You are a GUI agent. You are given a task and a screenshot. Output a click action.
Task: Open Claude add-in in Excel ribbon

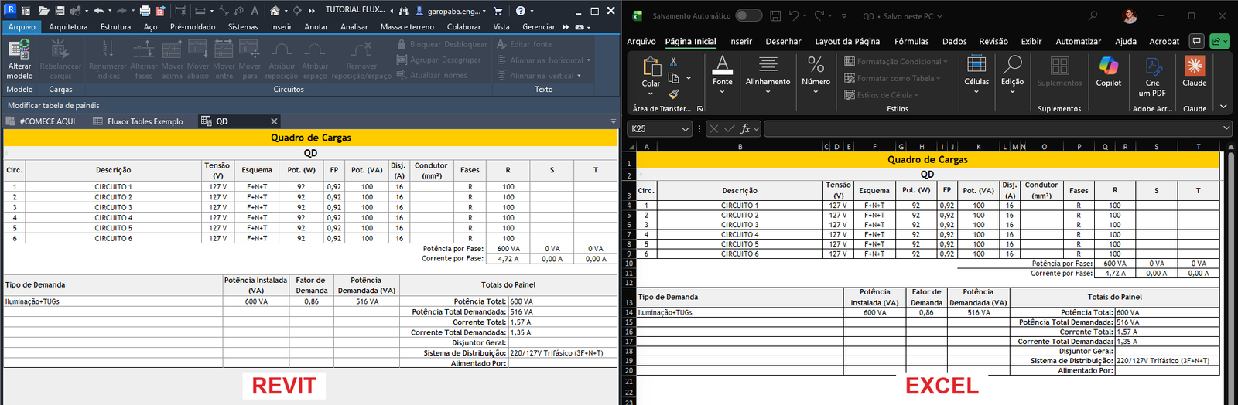coord(1195,71)
